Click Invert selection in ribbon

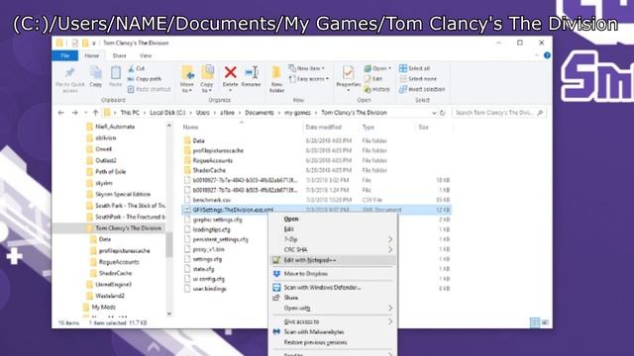tap(422, 89)
